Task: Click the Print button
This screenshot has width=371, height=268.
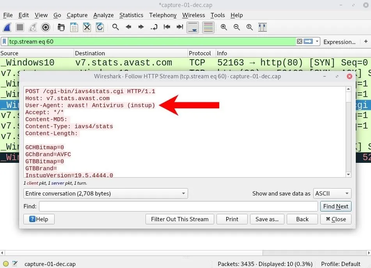Action: 232,219
